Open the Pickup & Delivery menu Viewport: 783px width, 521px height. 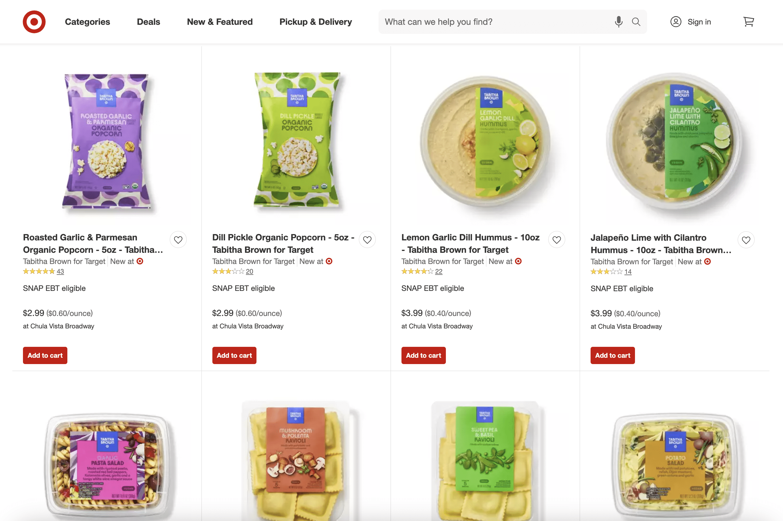(x=315, y=22)
